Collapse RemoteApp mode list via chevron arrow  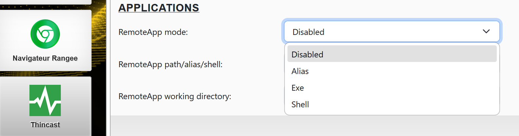486,32
